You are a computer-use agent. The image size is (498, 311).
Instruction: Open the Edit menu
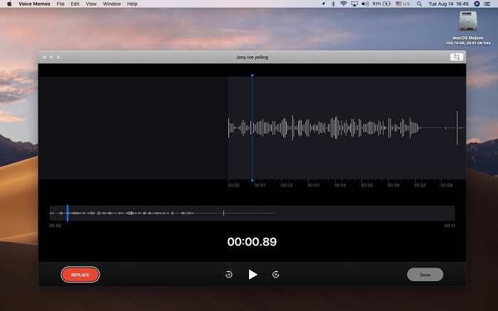75,4
